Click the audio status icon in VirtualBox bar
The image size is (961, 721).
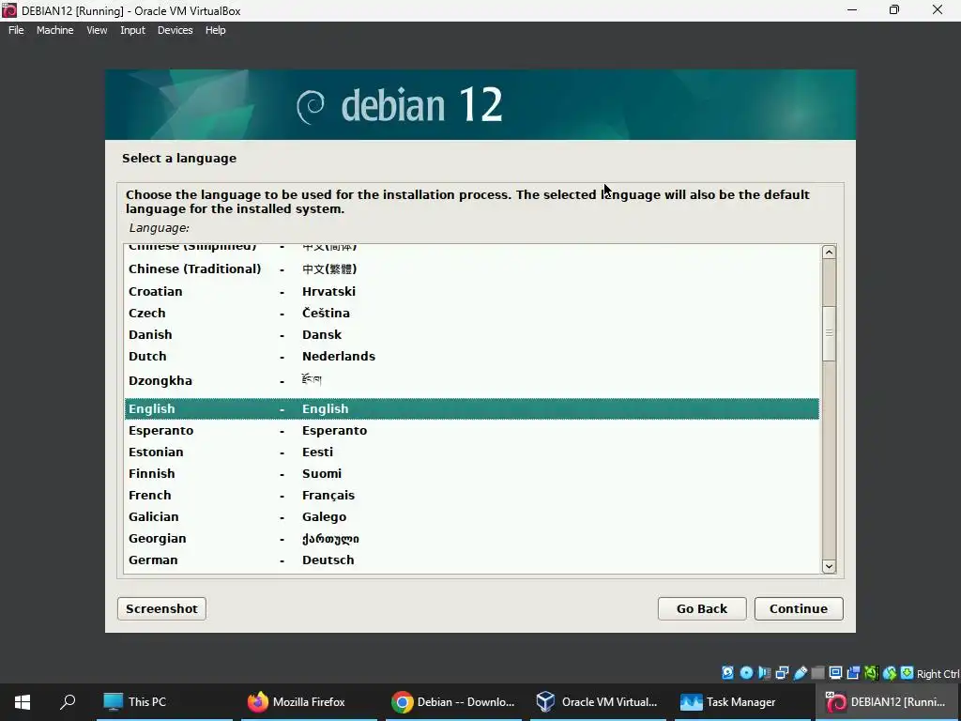pyautogui.click(x=764, y=672)
